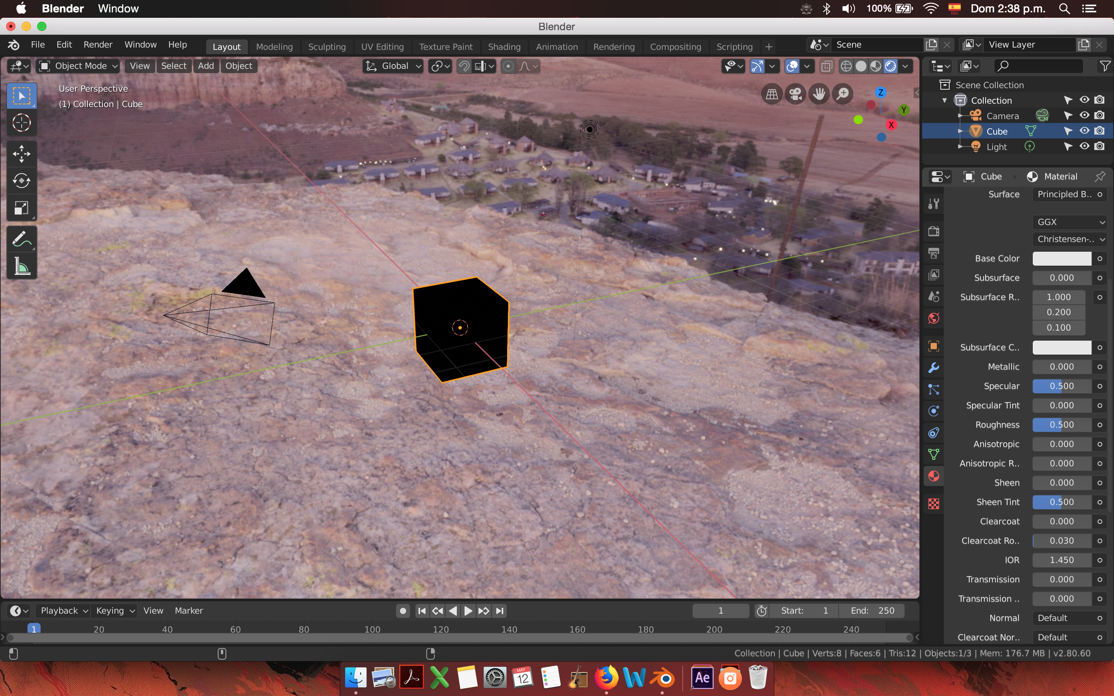This screenshot has width=1114, height=696.
Task: Disable the Camera in renders
Action: coord(1100,116)
